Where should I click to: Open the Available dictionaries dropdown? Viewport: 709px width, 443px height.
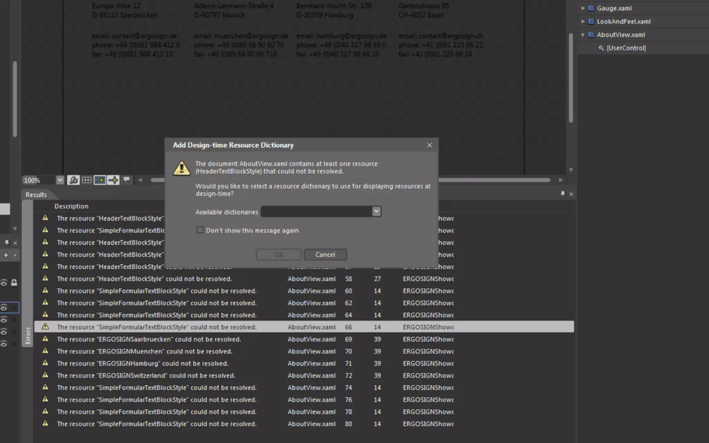point(376,211)
